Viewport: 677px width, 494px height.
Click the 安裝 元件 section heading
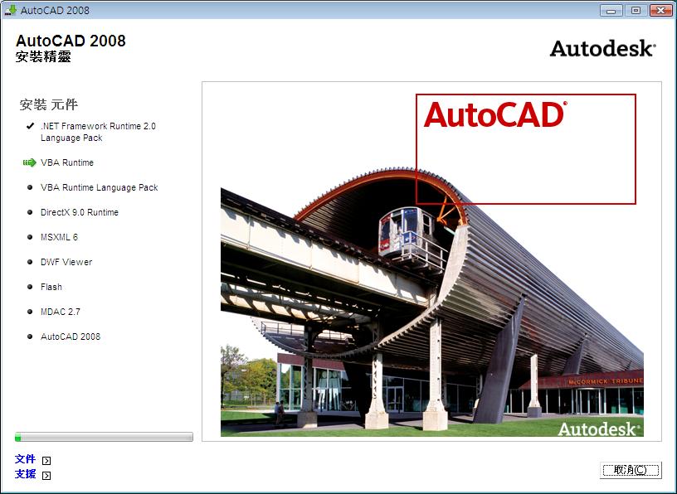49,104
